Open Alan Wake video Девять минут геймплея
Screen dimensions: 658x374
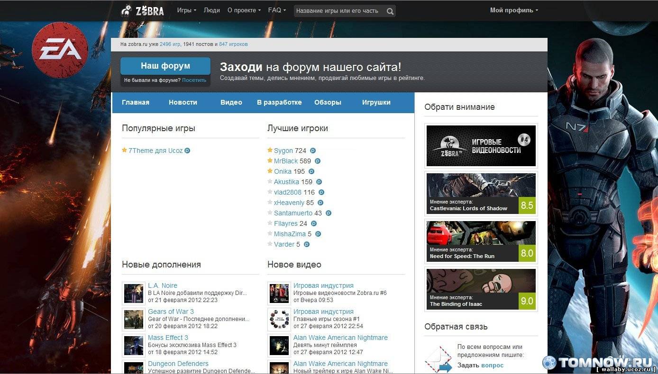[340, 338]
